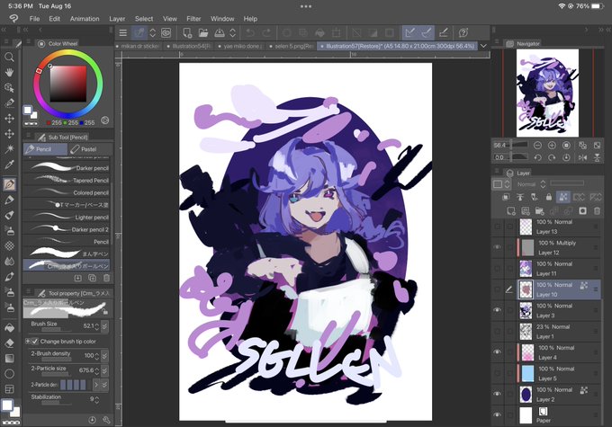Choose the Colored pencil brush

67,192
